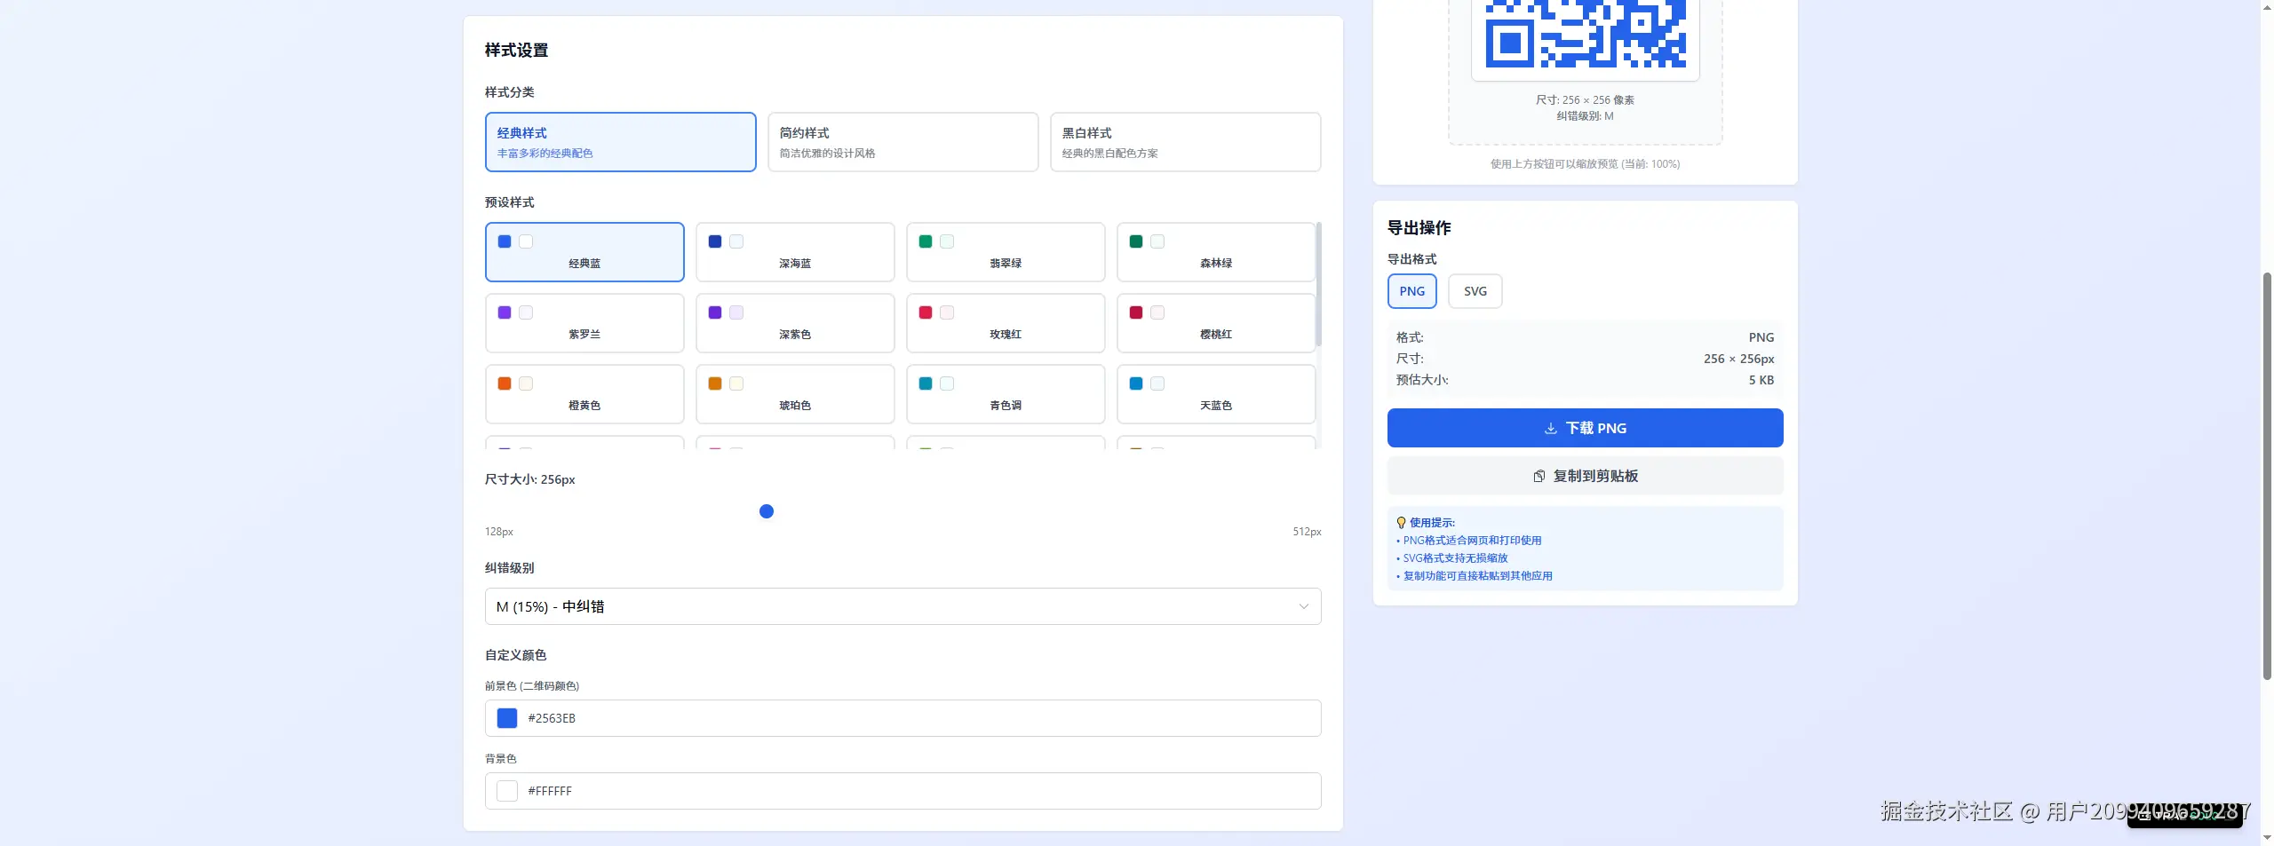Image resolution: width=2274 pixels, height=846 pixels.
Task: Choose the 深海蓝 preset style
Action: coord(795,252)
